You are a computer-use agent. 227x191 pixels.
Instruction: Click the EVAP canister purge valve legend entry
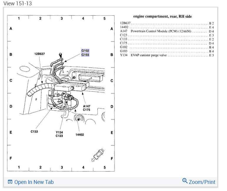click(167, 55)
